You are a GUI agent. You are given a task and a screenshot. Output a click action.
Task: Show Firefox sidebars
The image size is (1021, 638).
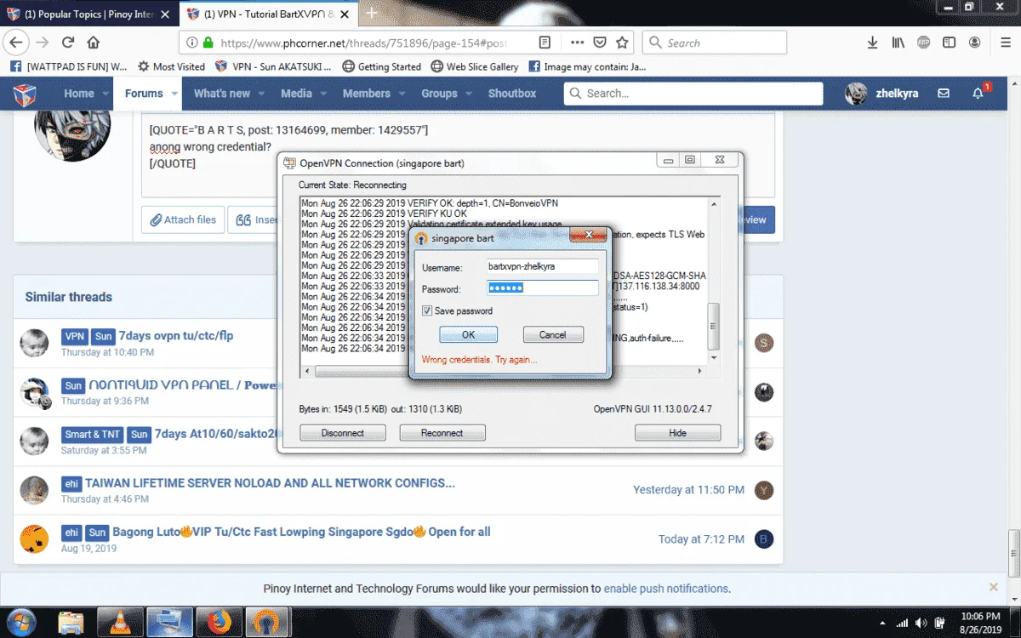(x=949, y=43)
